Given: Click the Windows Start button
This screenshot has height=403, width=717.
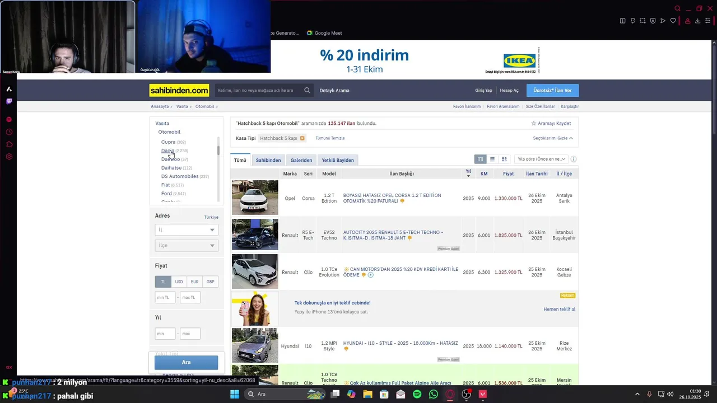Looking at the screenshot, I should click(235, 394).
